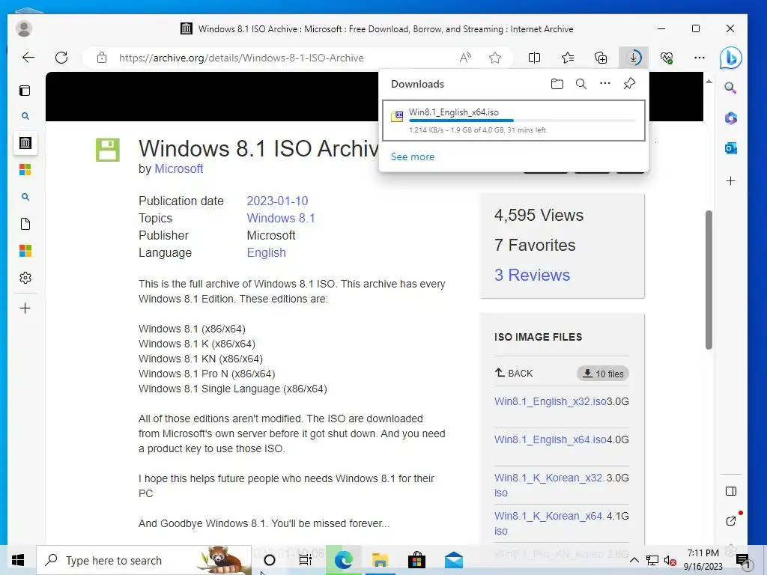Image resolution: width=767 pixels, height=575 pixels.
Task: Open More options in Downloads panel
Action: (605, 83)
